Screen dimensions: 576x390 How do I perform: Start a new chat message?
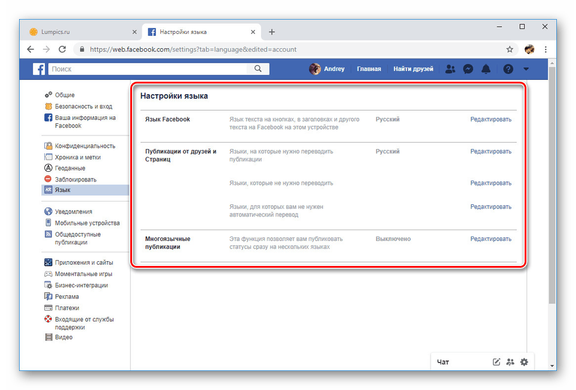point(497,362)
